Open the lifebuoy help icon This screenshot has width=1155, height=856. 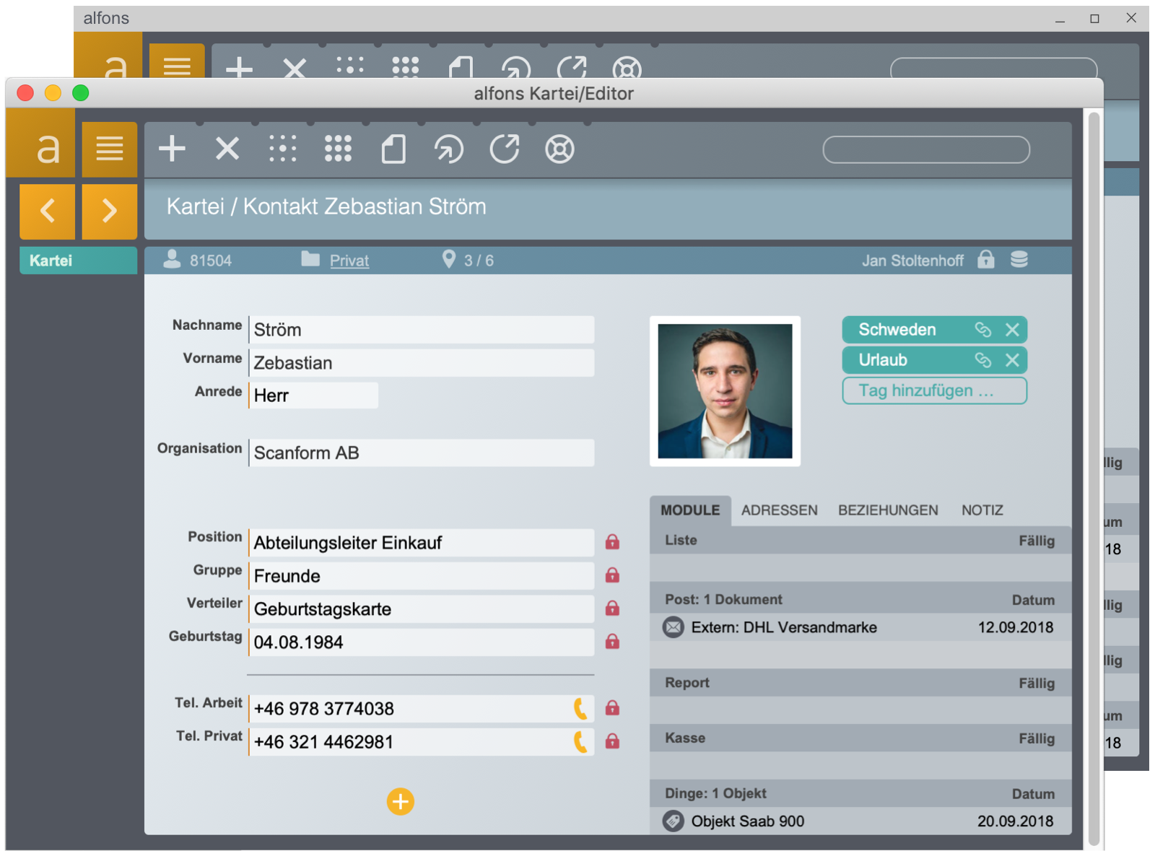(559, 149)
